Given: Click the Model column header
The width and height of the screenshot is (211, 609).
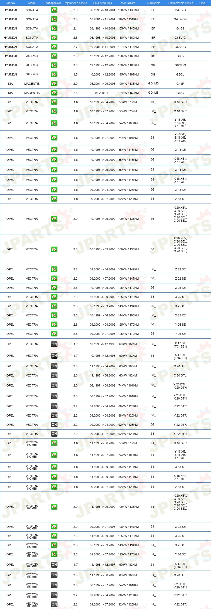Looking at the screenshot, I should 32,3.
